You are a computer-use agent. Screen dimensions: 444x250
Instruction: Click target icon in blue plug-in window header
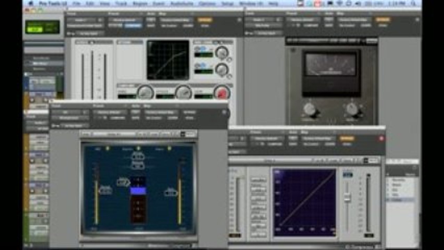[x=224, y=112]
